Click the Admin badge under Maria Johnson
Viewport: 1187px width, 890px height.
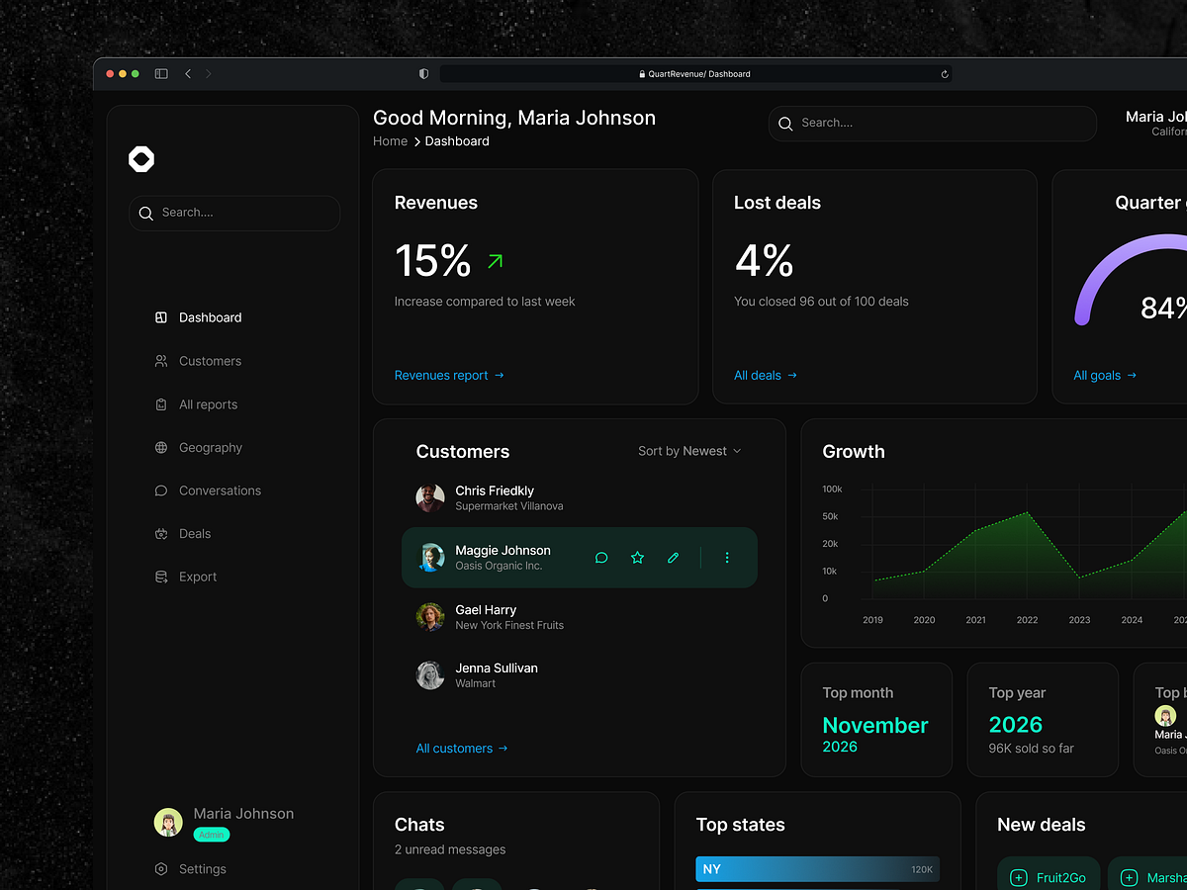211,834
